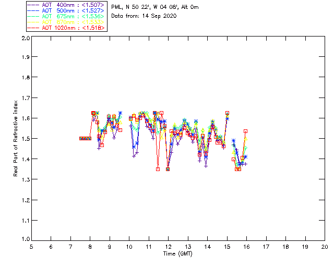This screenshot has width=334, height=267.
Task: Click the 12 hour tick label on x-axis
Action: [168, 247]
